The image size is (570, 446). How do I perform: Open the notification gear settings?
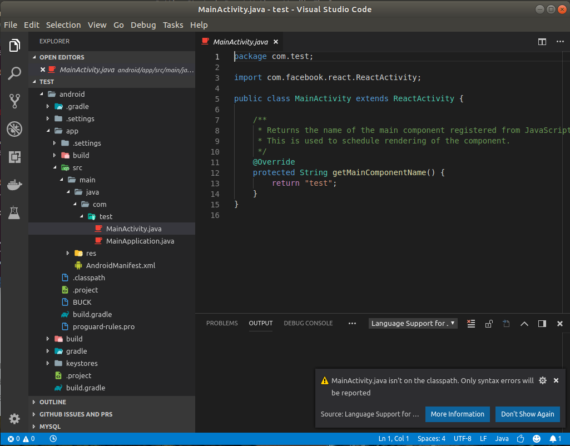[543, 381]
